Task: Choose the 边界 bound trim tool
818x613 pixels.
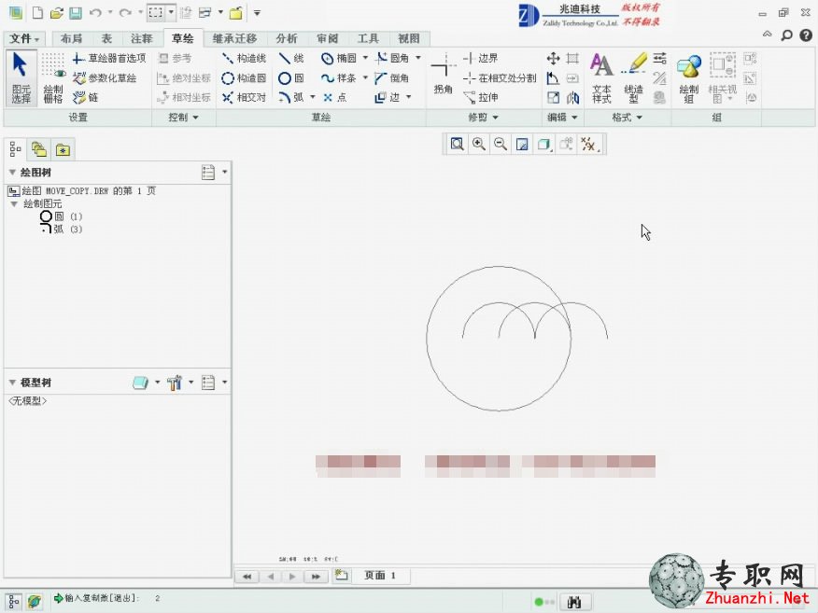Action: 481,58
